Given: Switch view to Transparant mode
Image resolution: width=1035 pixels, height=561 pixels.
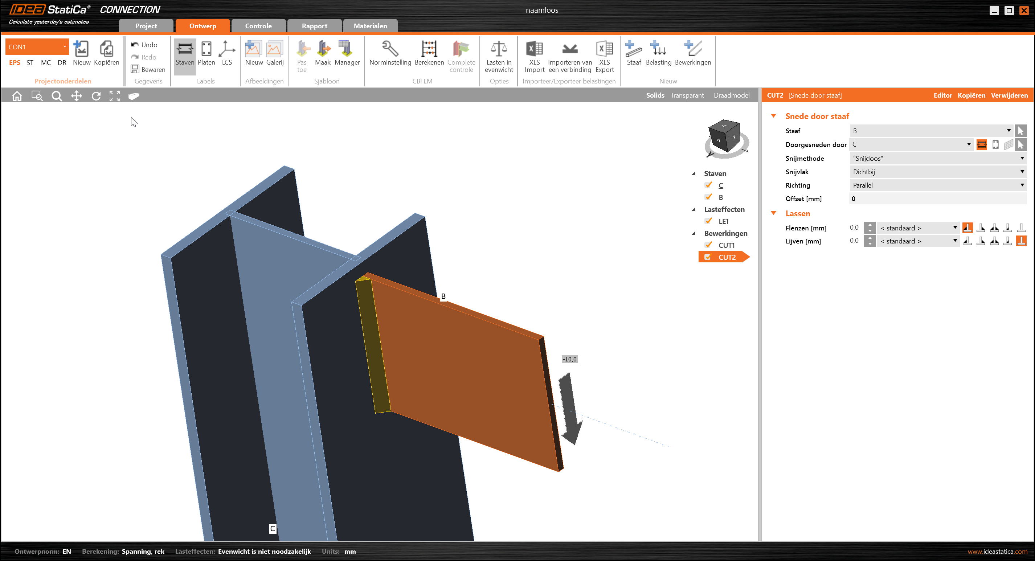Looking at the screenshot, I should pyautogui.click(x=687, y=95).
